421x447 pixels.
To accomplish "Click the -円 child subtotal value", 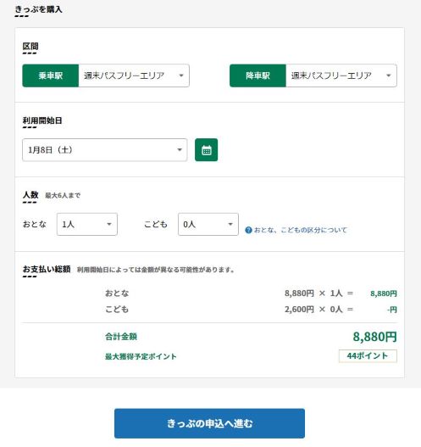I will coord(392,310).
